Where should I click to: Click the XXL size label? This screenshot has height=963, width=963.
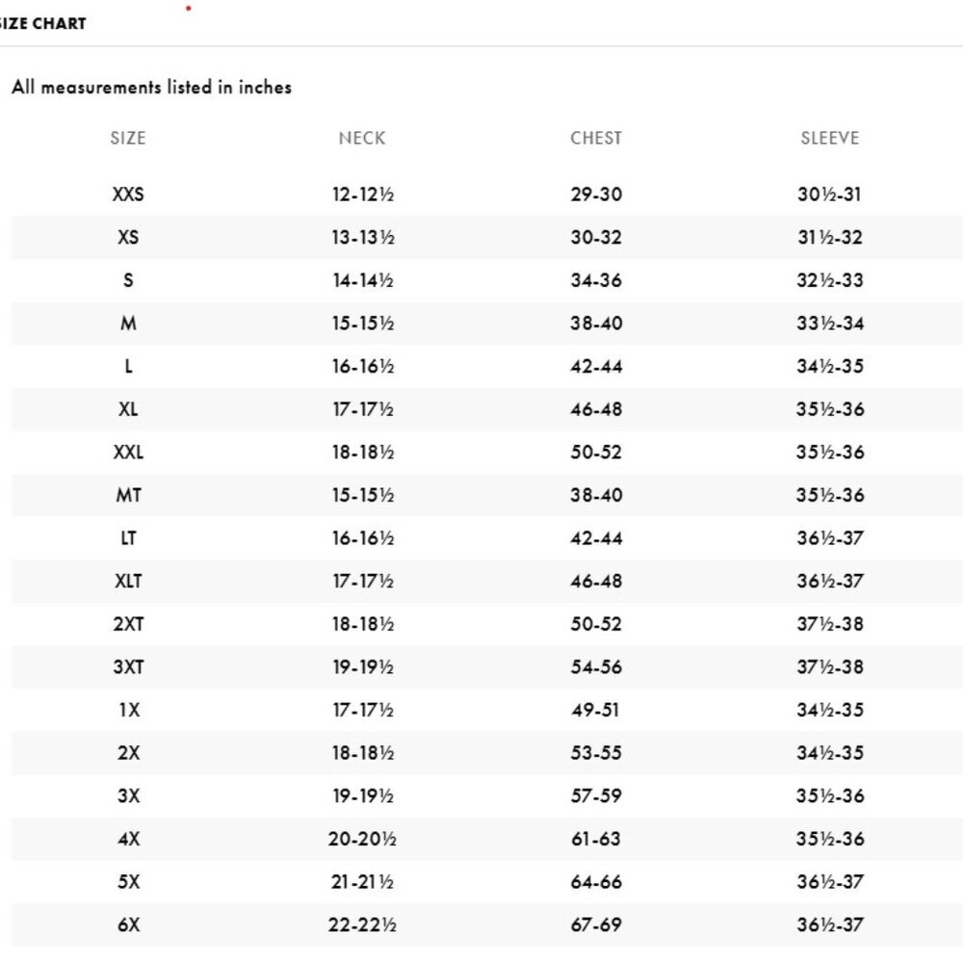click(128, 452)
